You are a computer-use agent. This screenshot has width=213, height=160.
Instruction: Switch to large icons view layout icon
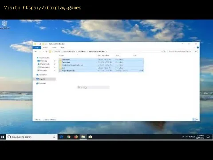tap(197, 119)
